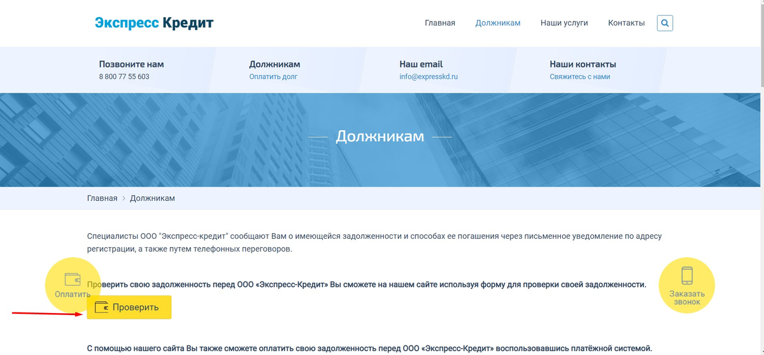Open the Свяжитесь с нами link
This screenshot has height=355, width=764.
coord(579,77)
